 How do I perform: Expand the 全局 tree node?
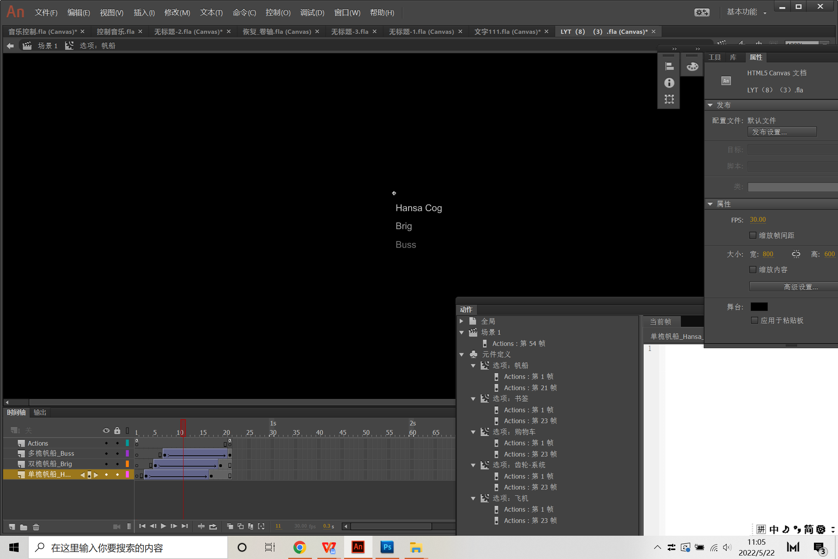click(x=461, y=321)
